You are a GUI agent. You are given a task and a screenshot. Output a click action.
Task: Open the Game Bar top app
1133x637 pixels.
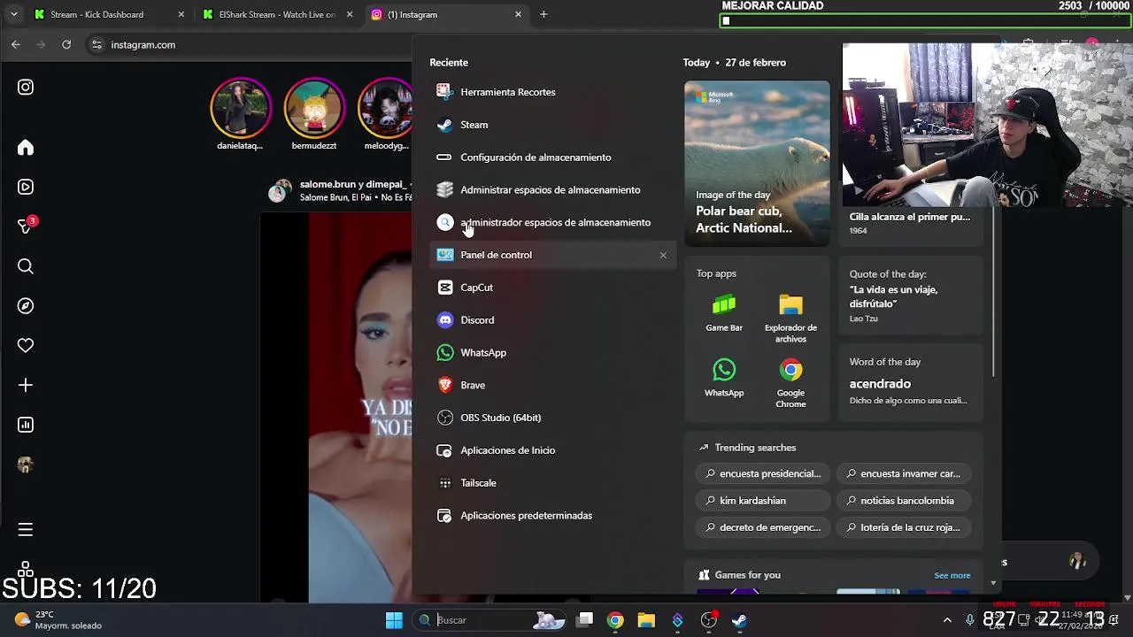click(724, 312)
